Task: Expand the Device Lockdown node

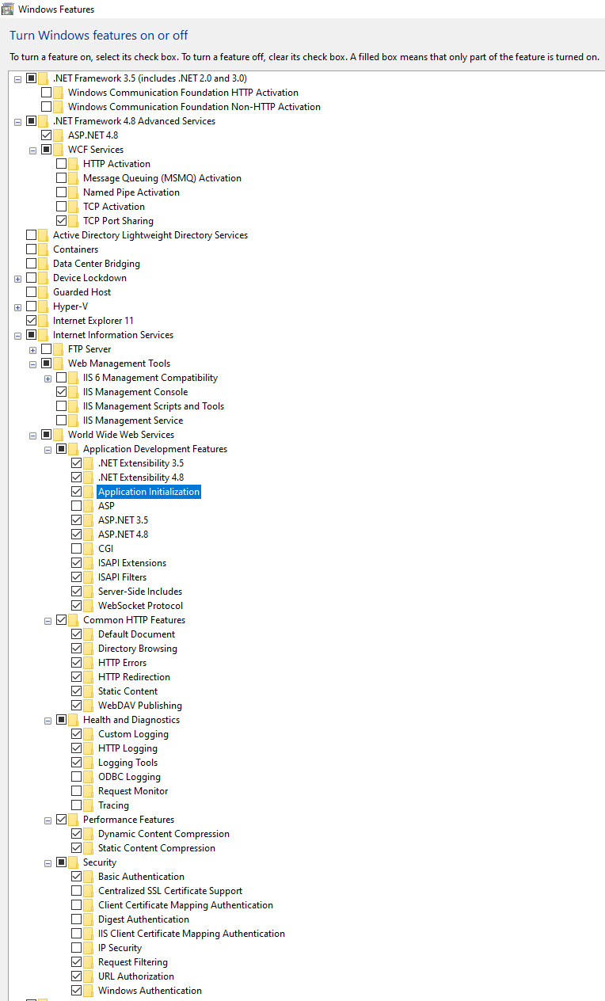Action: 17,278
